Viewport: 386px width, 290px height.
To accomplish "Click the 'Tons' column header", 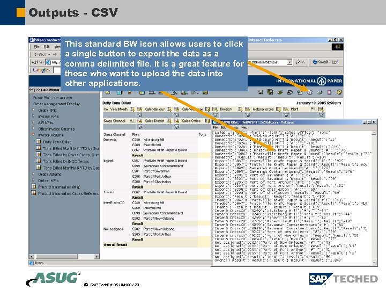I will [202, 134].
